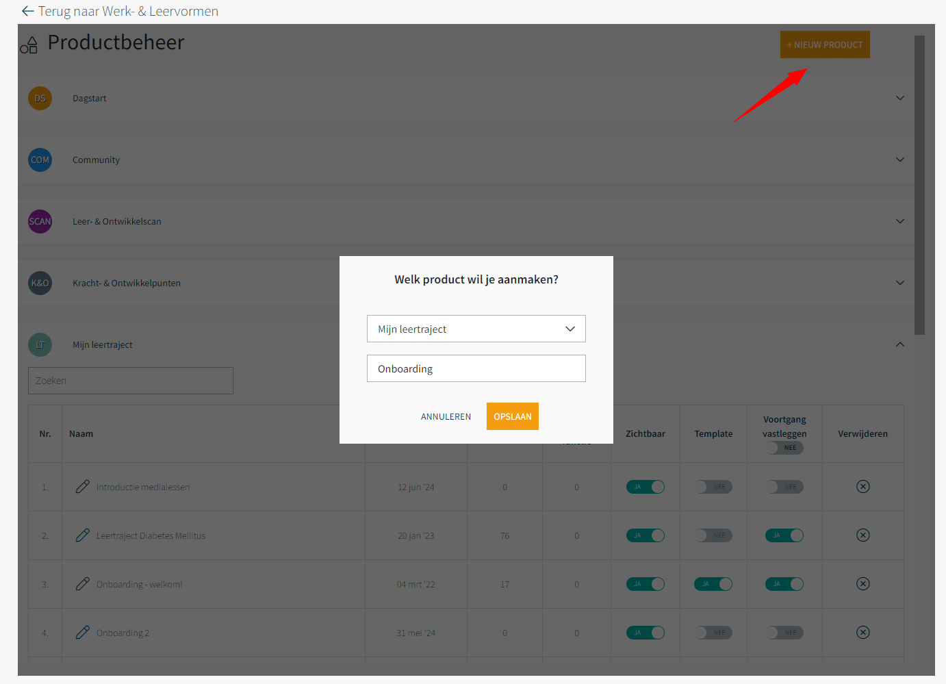Delete Introductie medialessen with the X icon
The height and width of the screenshot is (684, 946).
click(862, 487)
